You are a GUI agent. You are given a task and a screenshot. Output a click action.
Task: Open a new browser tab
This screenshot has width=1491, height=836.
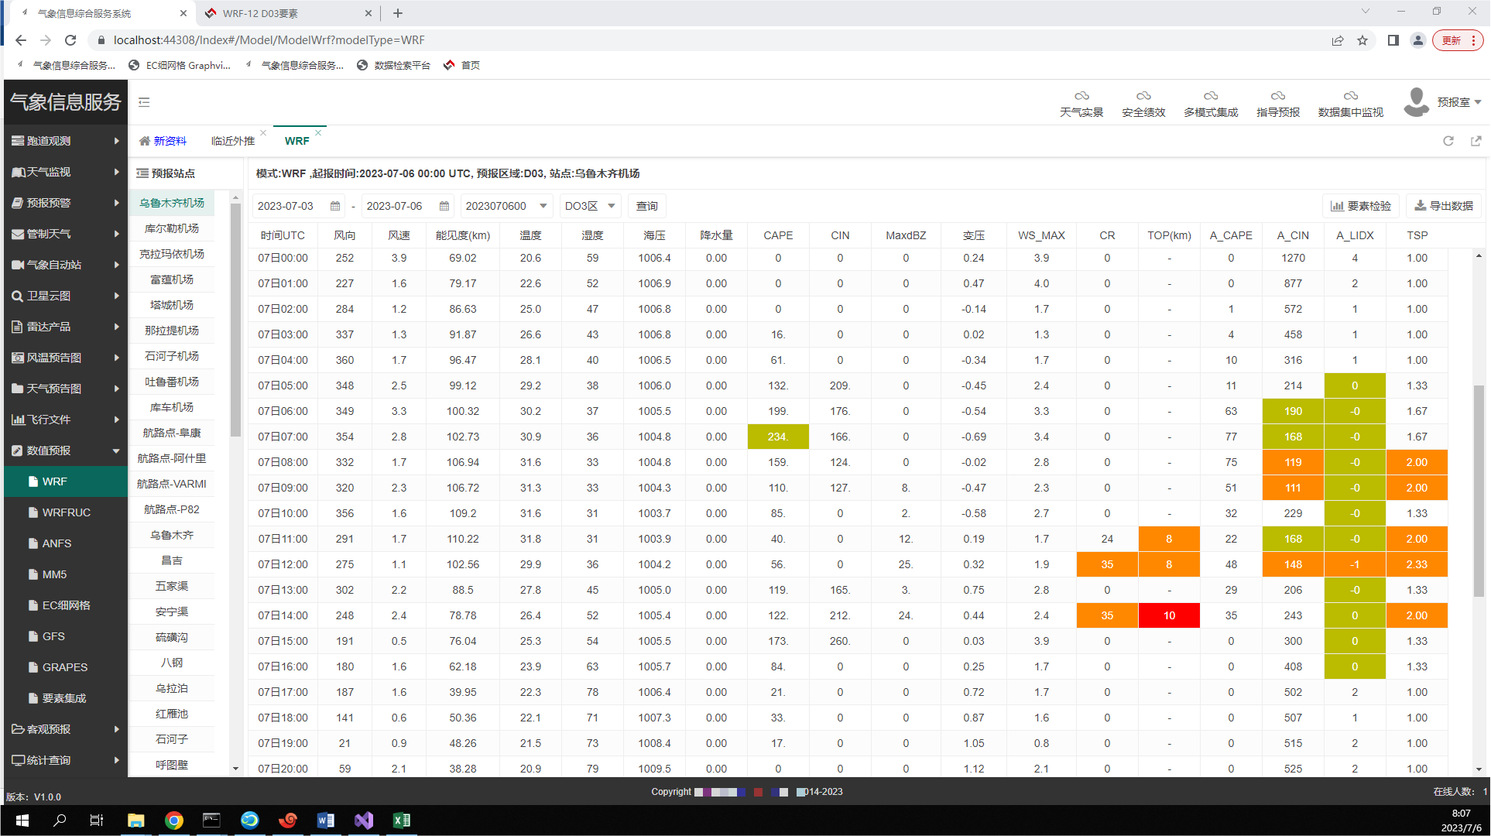(398, 13)
